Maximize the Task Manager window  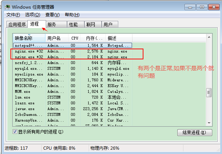202,7
